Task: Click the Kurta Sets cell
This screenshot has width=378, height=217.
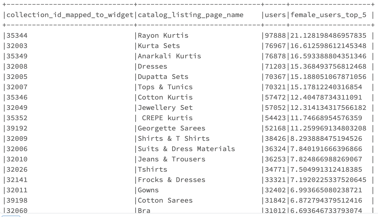Action: (159, 46)
